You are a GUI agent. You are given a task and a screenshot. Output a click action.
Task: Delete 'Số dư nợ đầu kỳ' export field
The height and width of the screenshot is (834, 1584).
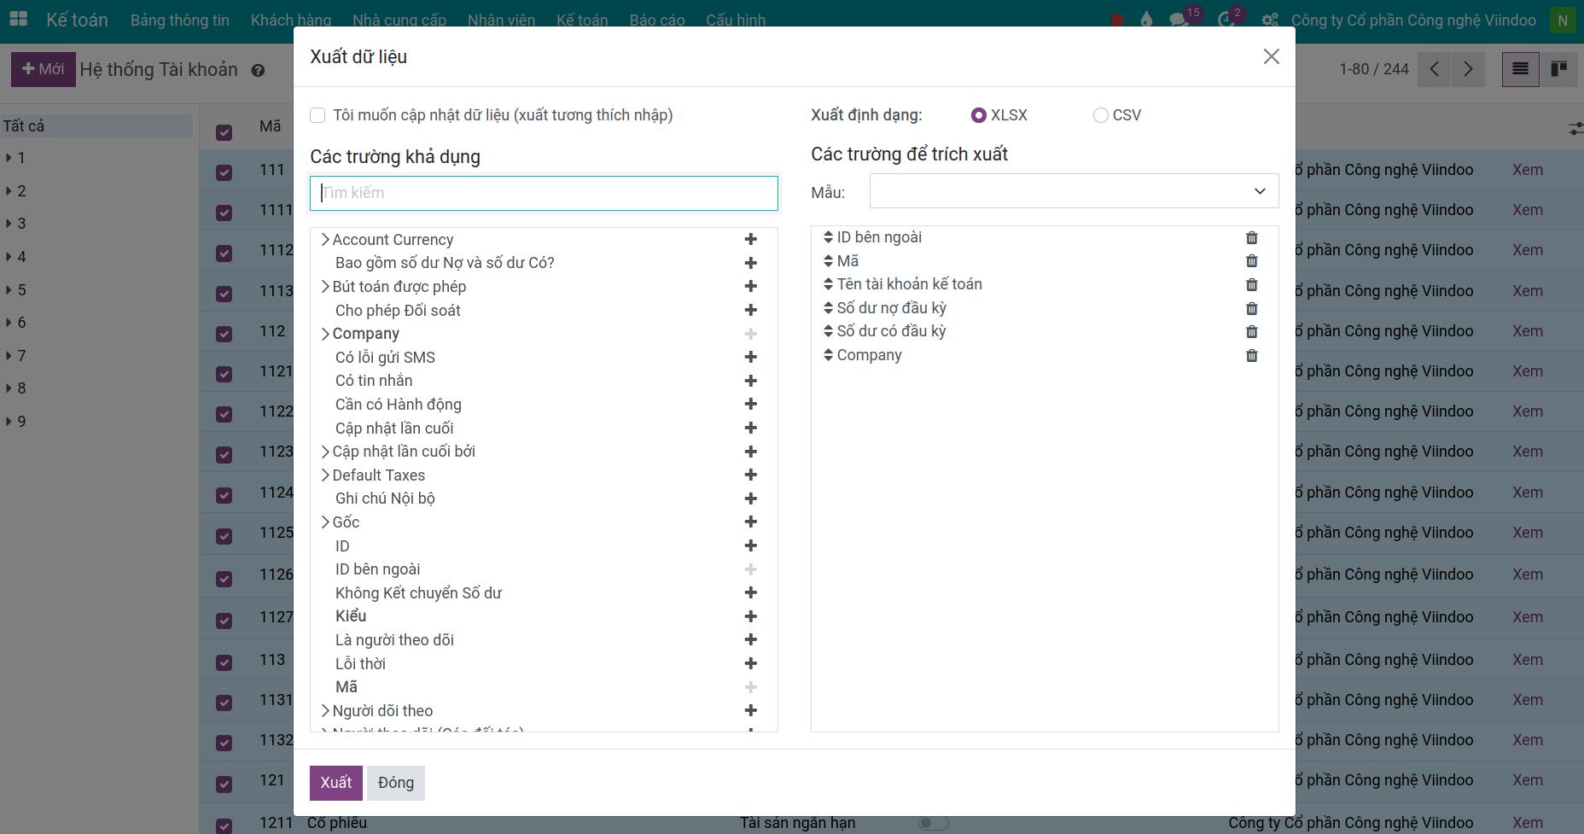click(x=1251, y=308)
